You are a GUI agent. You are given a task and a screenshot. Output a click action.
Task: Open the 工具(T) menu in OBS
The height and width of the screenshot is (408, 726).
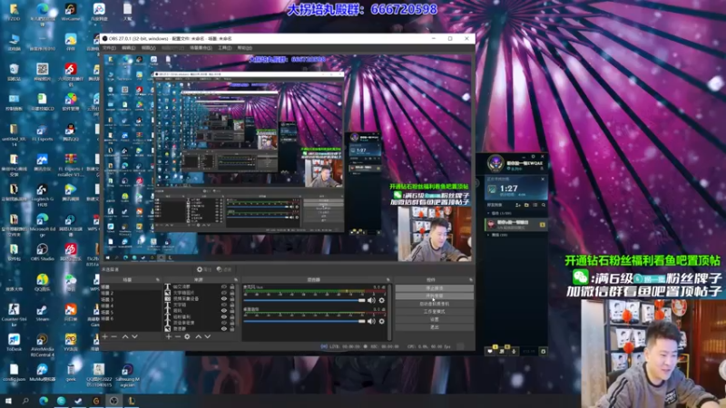224,48
